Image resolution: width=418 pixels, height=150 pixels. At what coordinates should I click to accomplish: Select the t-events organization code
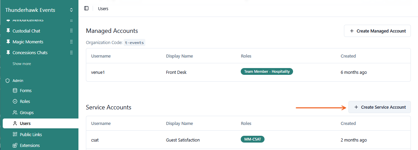click(134, 43)
